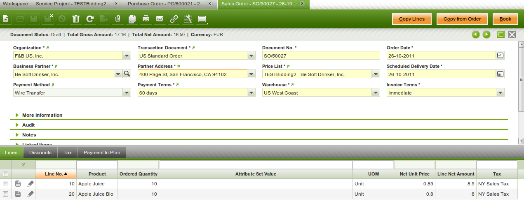Open form view for the Apple Juice line

[18, 184]
